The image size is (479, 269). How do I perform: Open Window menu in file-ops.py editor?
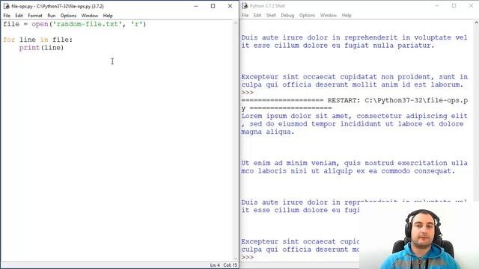(x=90, y=16)
